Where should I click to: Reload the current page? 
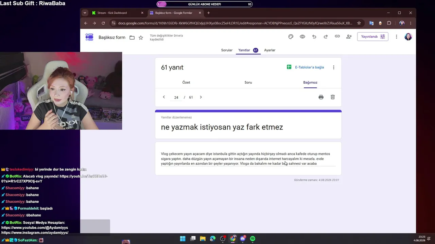click(x=103, y=23)
